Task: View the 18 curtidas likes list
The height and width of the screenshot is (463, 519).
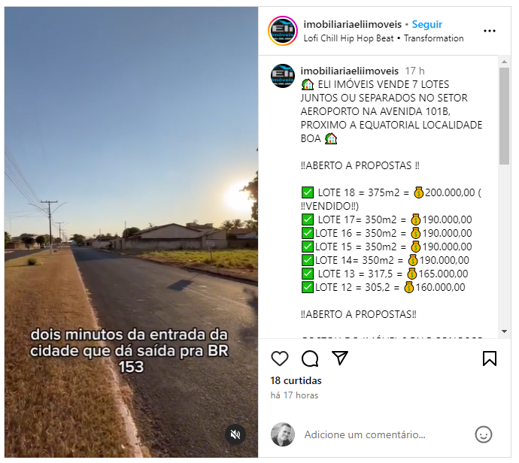Action: click(296, 381)
